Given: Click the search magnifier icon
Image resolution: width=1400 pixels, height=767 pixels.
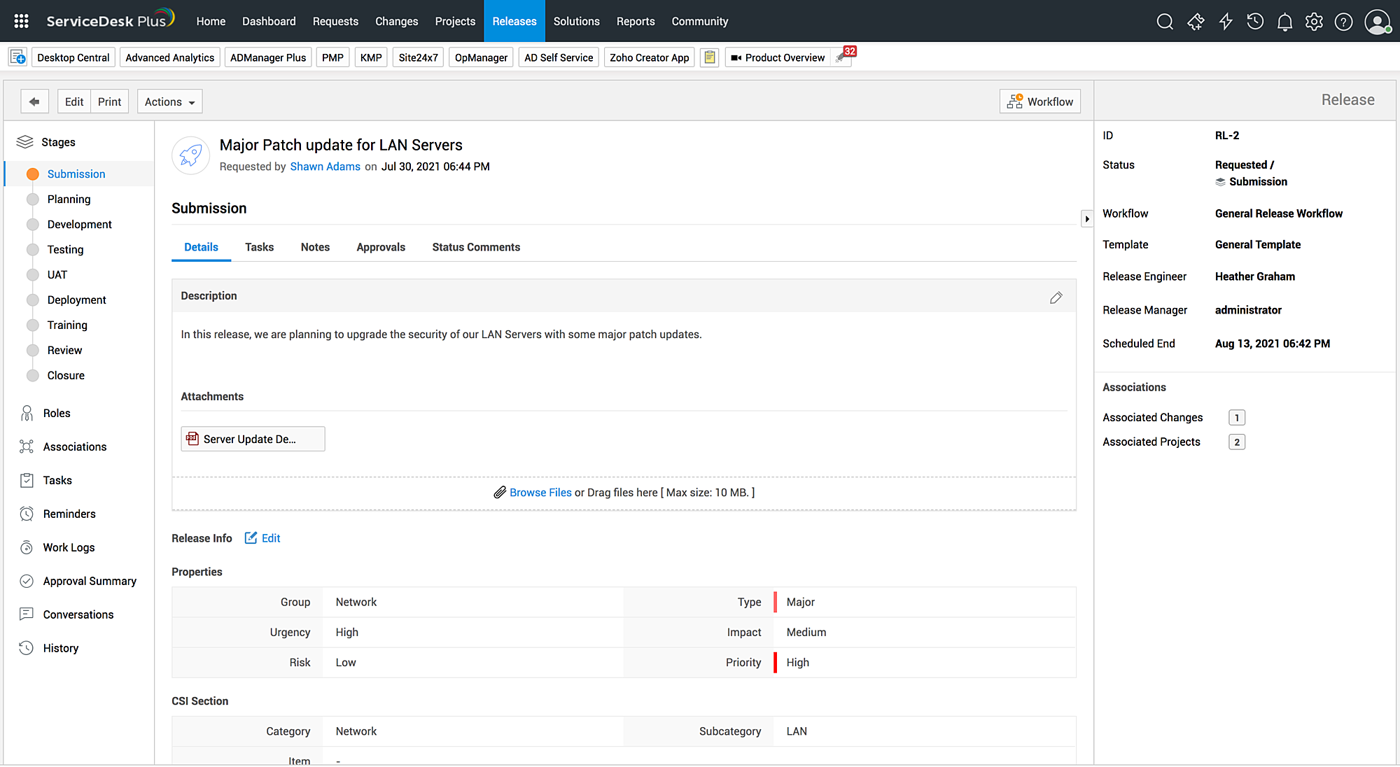Looking at the screenshot, I should [1165, 22].
